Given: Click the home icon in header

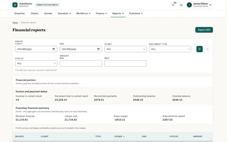Looking at the screenshot, I should click(x=181, y=5).
